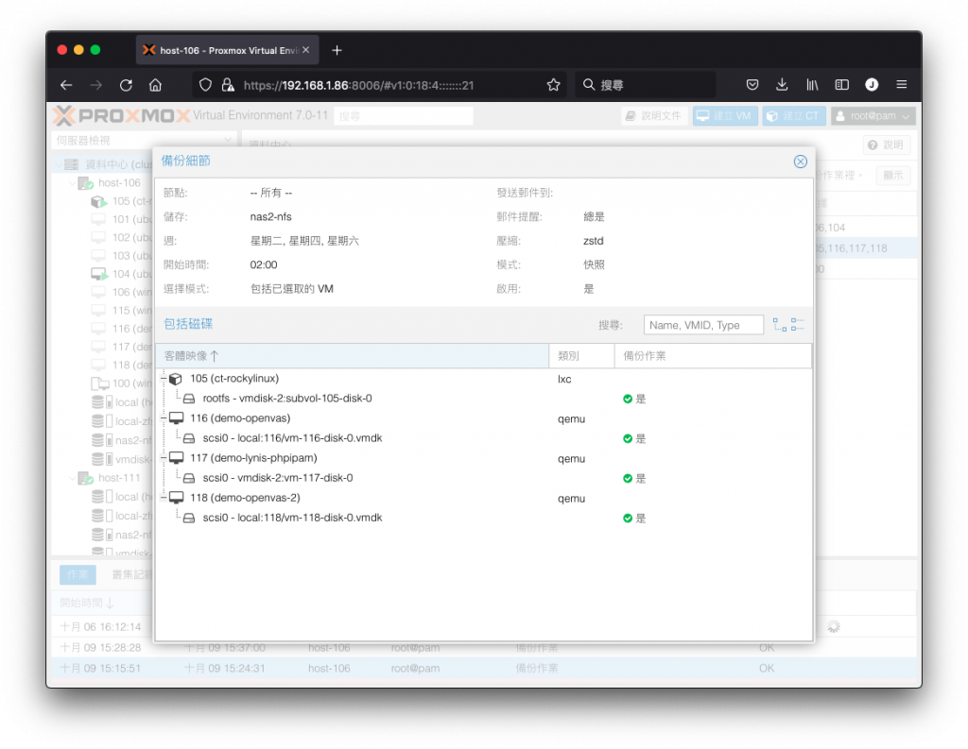Click the 建立 CT button
968x749 pixels.
pyautogui.click(x=794, y=116)
